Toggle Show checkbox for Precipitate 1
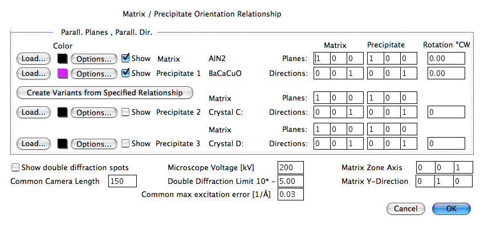Viewport: 484px width, 225px height. click(125, 73)
